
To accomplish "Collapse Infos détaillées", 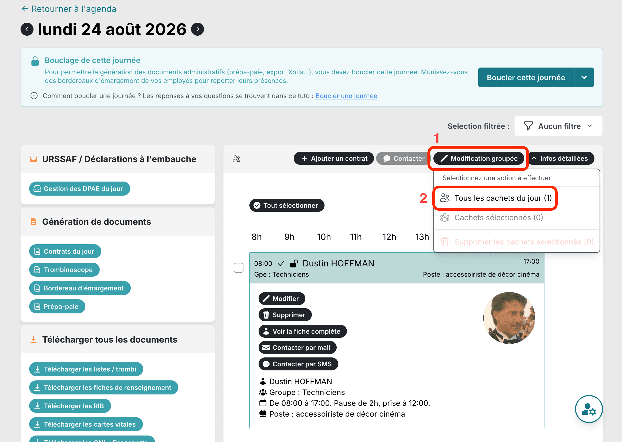I will [561, 158].
